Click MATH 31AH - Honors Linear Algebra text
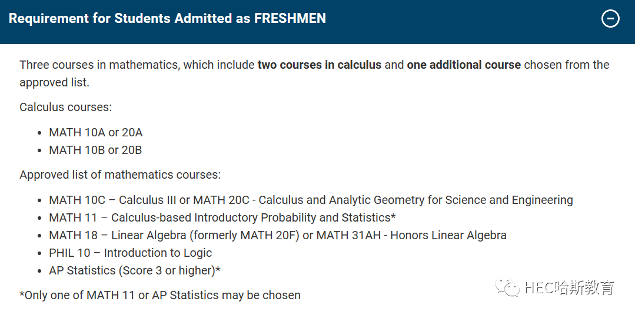Image resolution: width=635 pixels, height=315 pixels. pos(411,235)
